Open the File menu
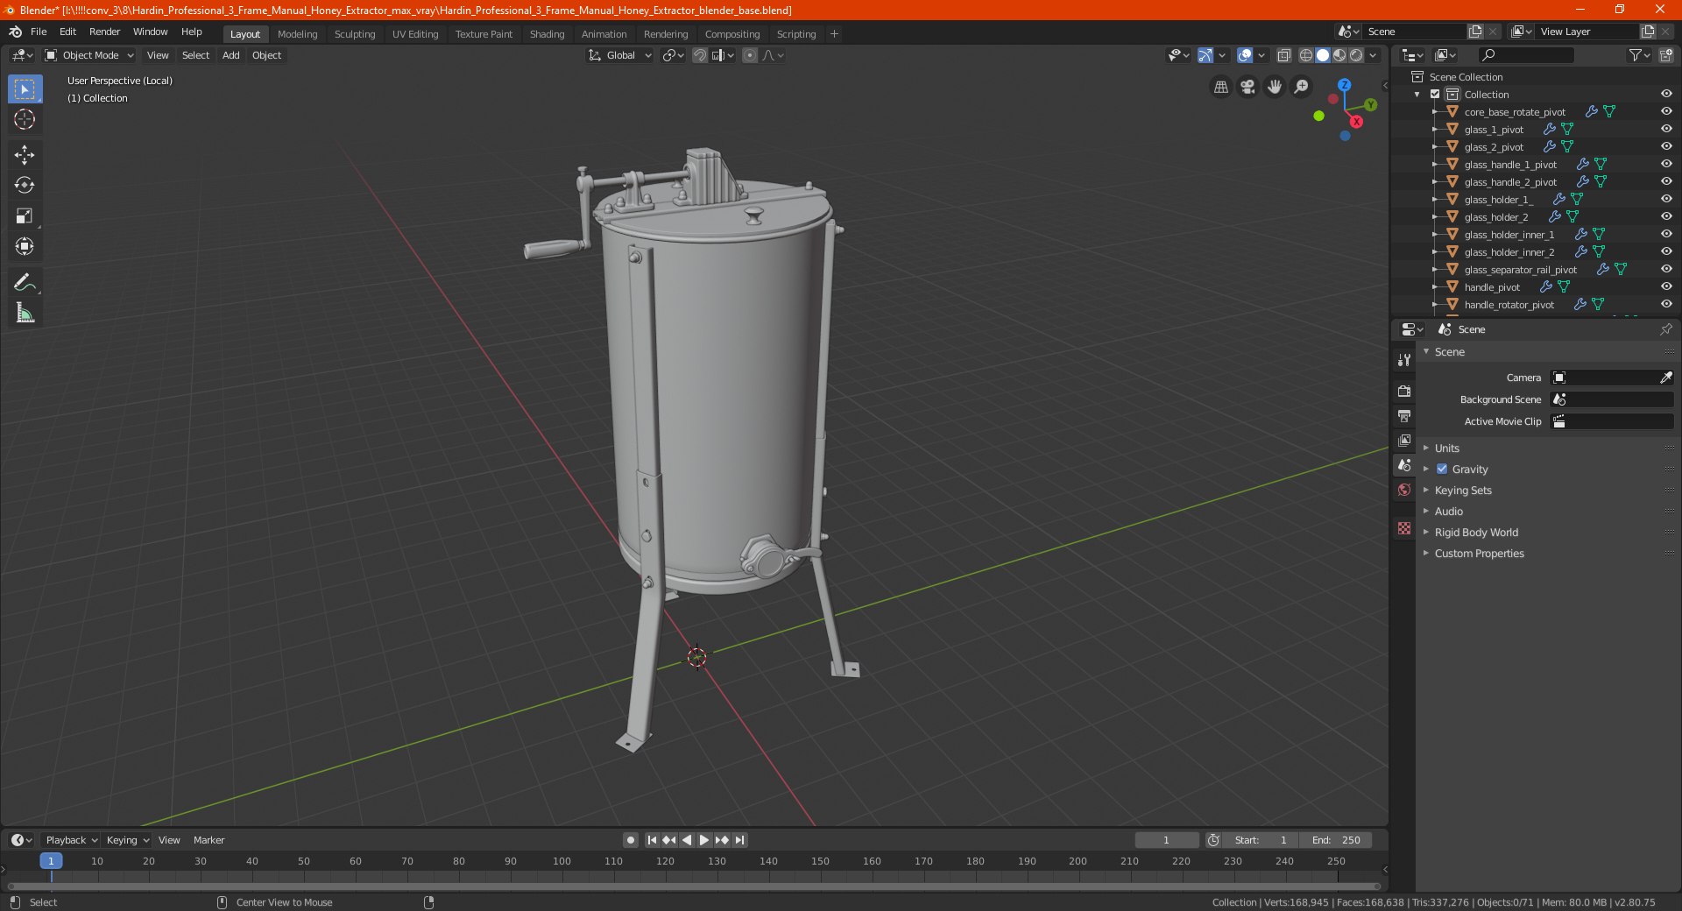Image resolution: width=1682 pixels, height=911 pixels. coord(39,32)
